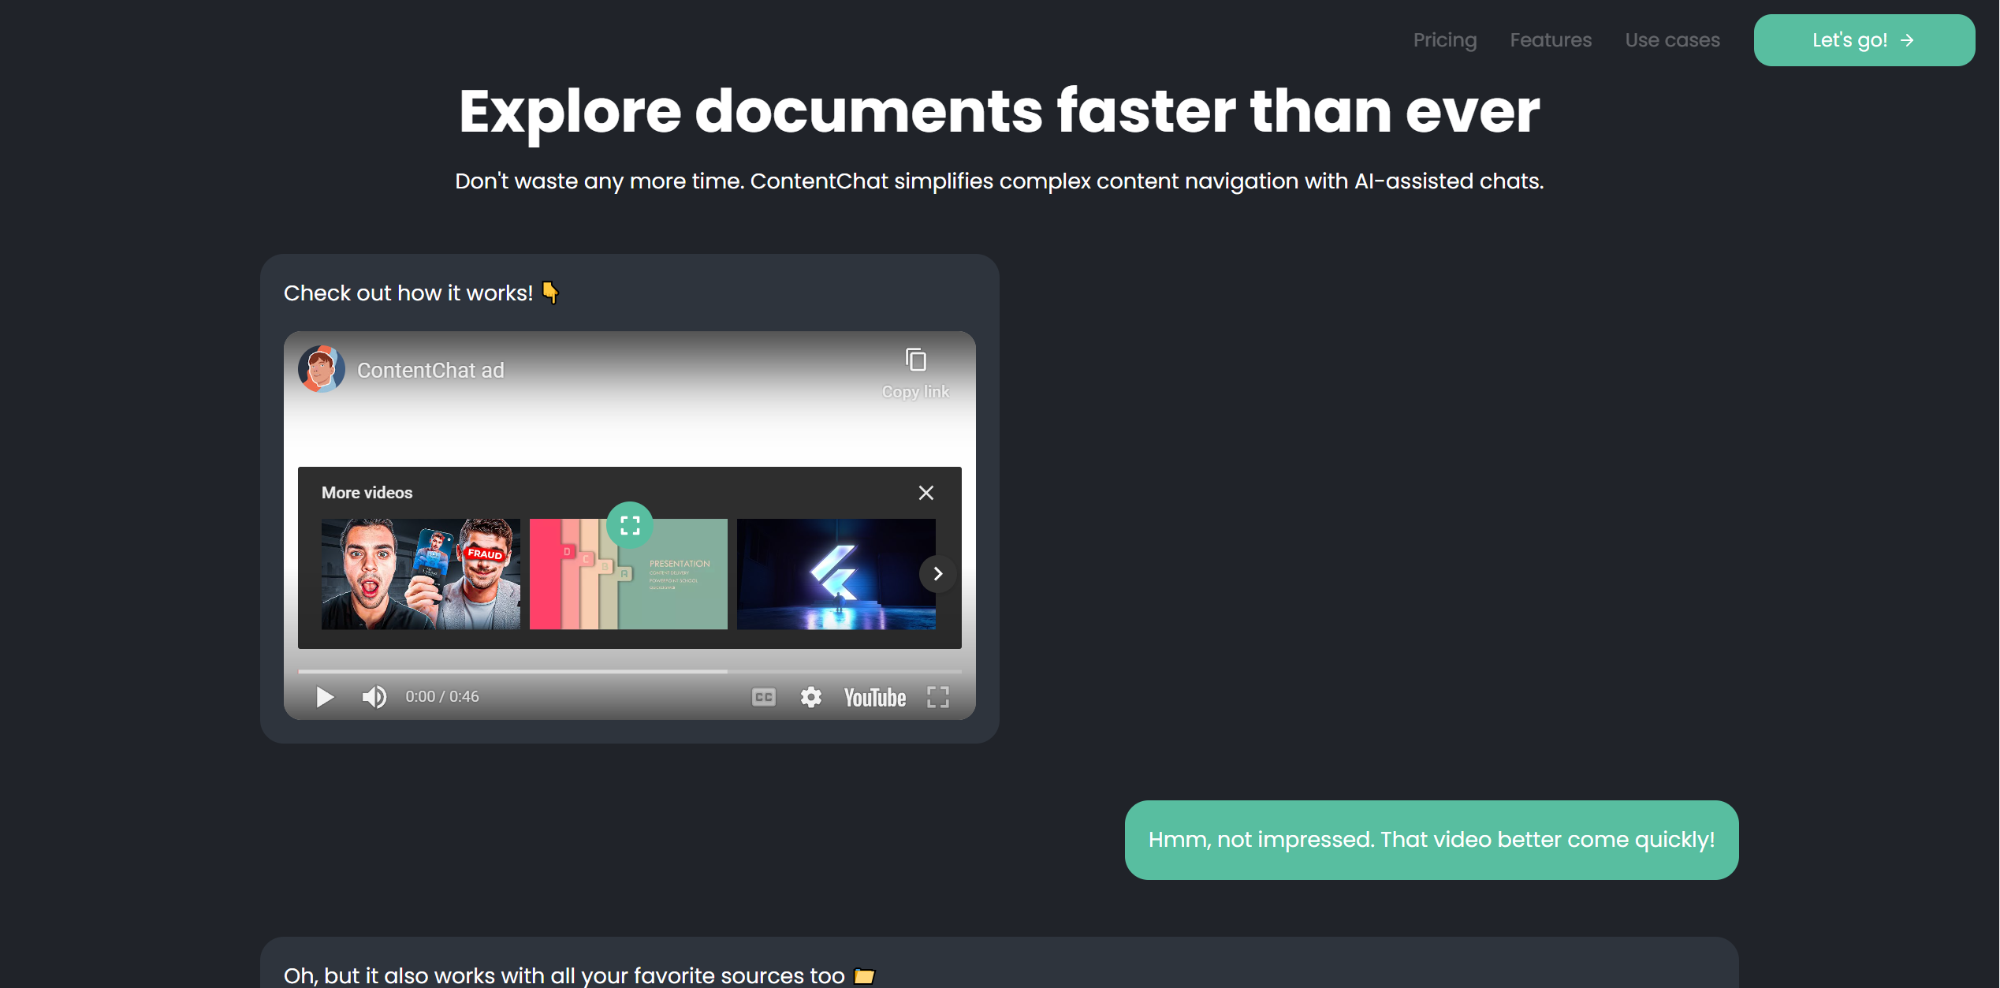Image resolution: width=2000 pixels, height=988 pixels.
Task: Enter fullscreen in the video player
Action: 937,697
